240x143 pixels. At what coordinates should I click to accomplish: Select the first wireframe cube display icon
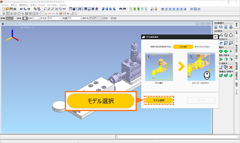pos(70,9)
